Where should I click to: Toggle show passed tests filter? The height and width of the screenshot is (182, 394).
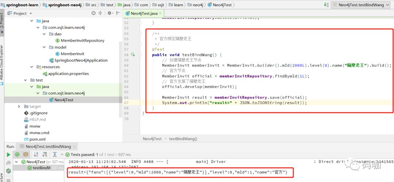click(18, 155)
